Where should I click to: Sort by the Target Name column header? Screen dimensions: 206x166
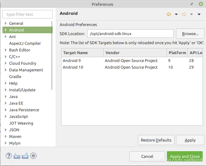[82, 53]
